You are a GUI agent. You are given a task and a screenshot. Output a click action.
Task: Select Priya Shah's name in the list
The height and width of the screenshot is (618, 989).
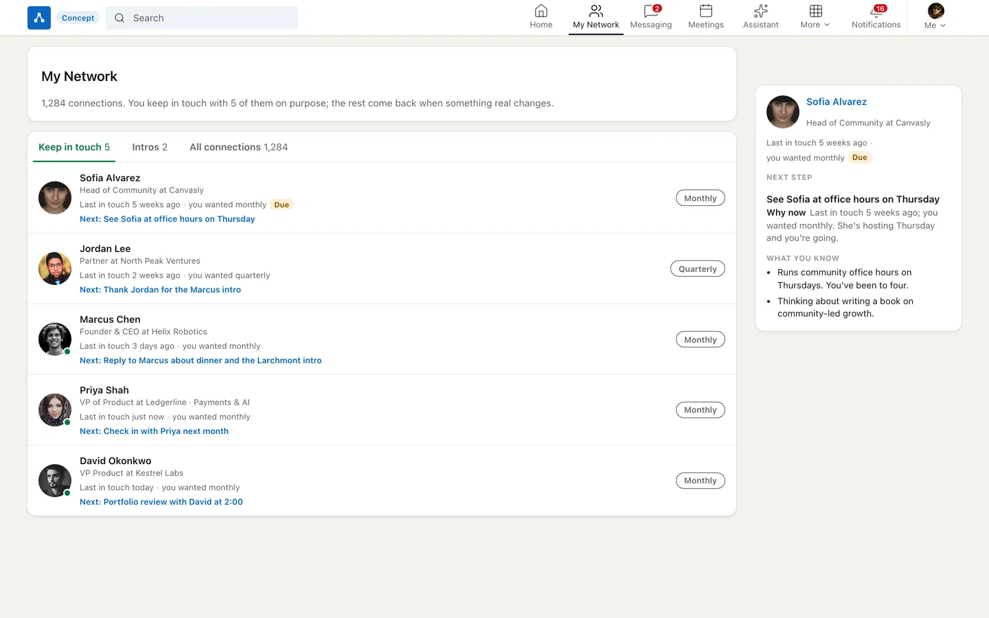[x=104, y=390]
